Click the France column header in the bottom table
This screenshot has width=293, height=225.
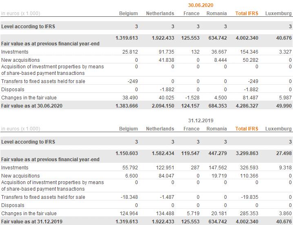191,129
